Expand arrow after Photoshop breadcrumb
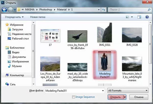 (x=55, y=10)
